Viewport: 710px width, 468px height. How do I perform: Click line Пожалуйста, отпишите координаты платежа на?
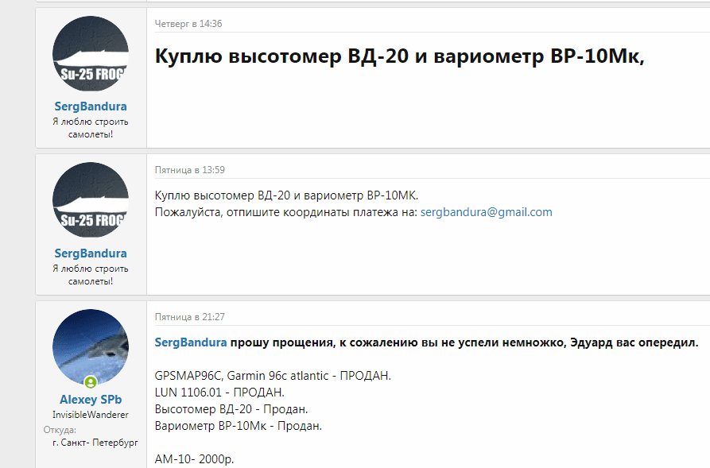click(285, 212)
